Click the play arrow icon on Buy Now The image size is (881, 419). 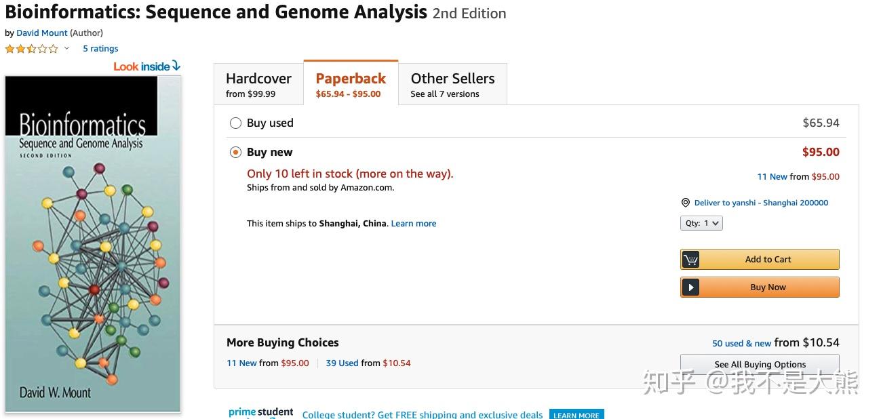[690, 287]
